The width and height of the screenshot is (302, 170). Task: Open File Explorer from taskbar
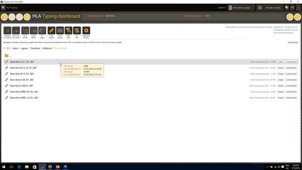[27, 167]
